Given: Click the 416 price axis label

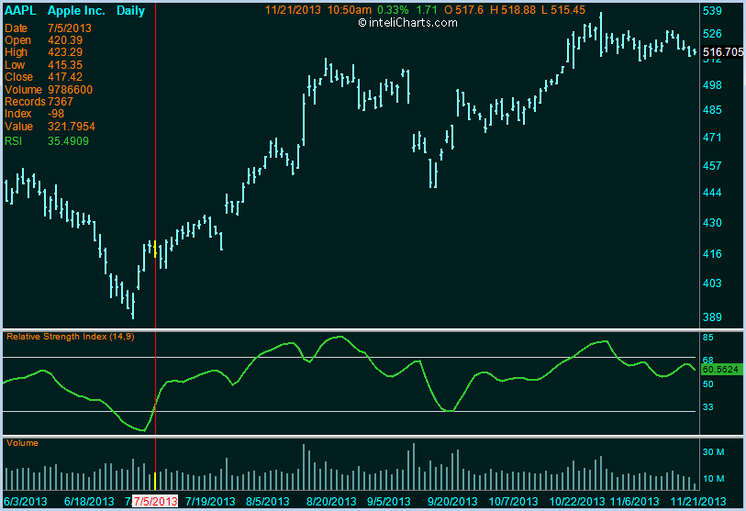Looking at the screenshot, I should pos(712,254).
